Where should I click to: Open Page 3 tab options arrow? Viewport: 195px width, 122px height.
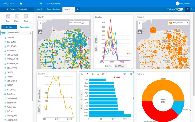point(72,9)
